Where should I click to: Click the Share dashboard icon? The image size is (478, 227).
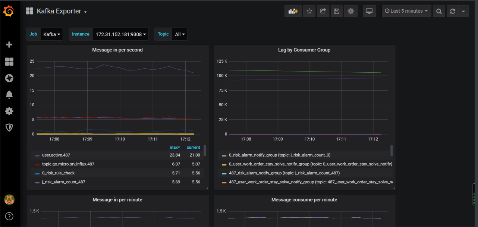point(323,11)
